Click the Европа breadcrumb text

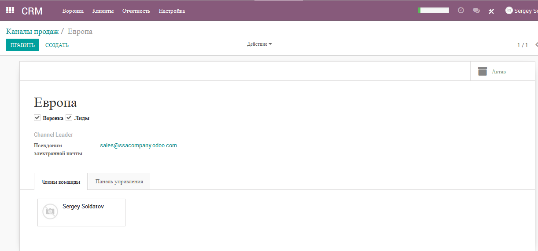[80, 32]
